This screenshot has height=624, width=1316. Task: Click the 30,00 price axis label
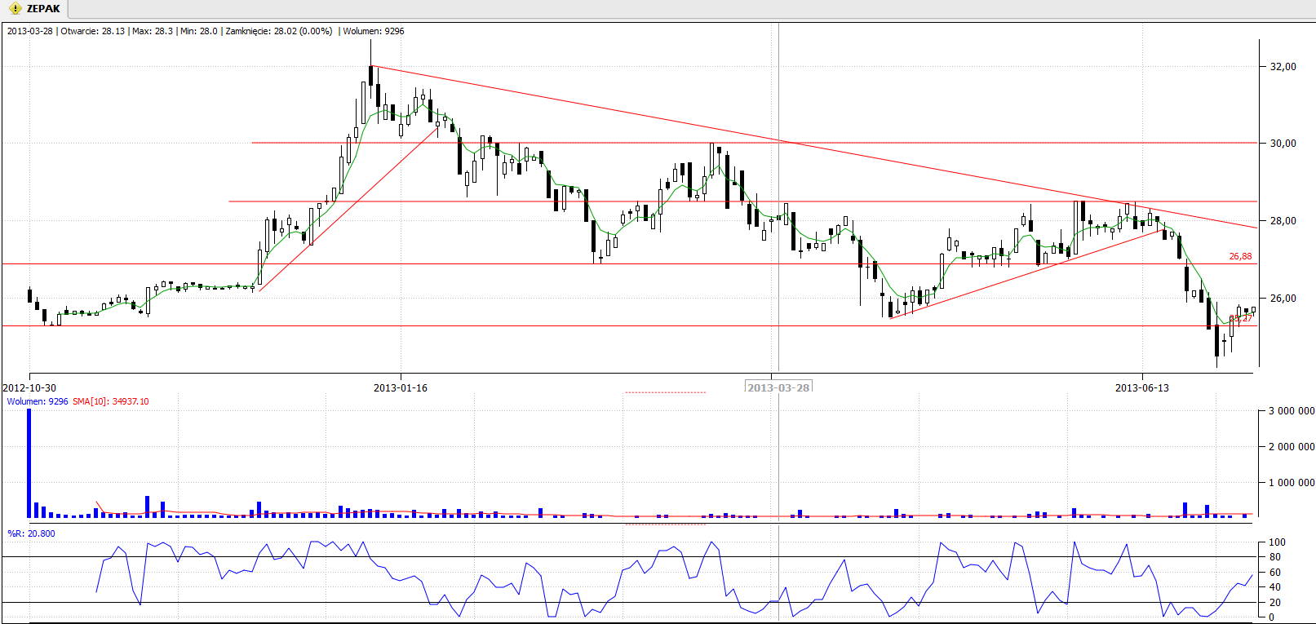[1283, 144]
